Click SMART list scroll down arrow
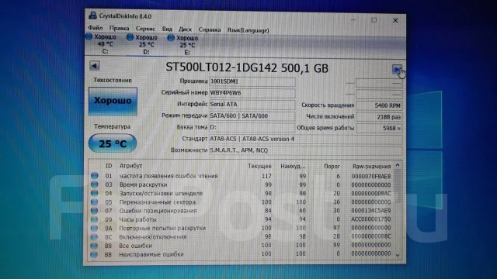 [398, 255]
